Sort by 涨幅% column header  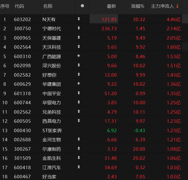coord(138,6)
